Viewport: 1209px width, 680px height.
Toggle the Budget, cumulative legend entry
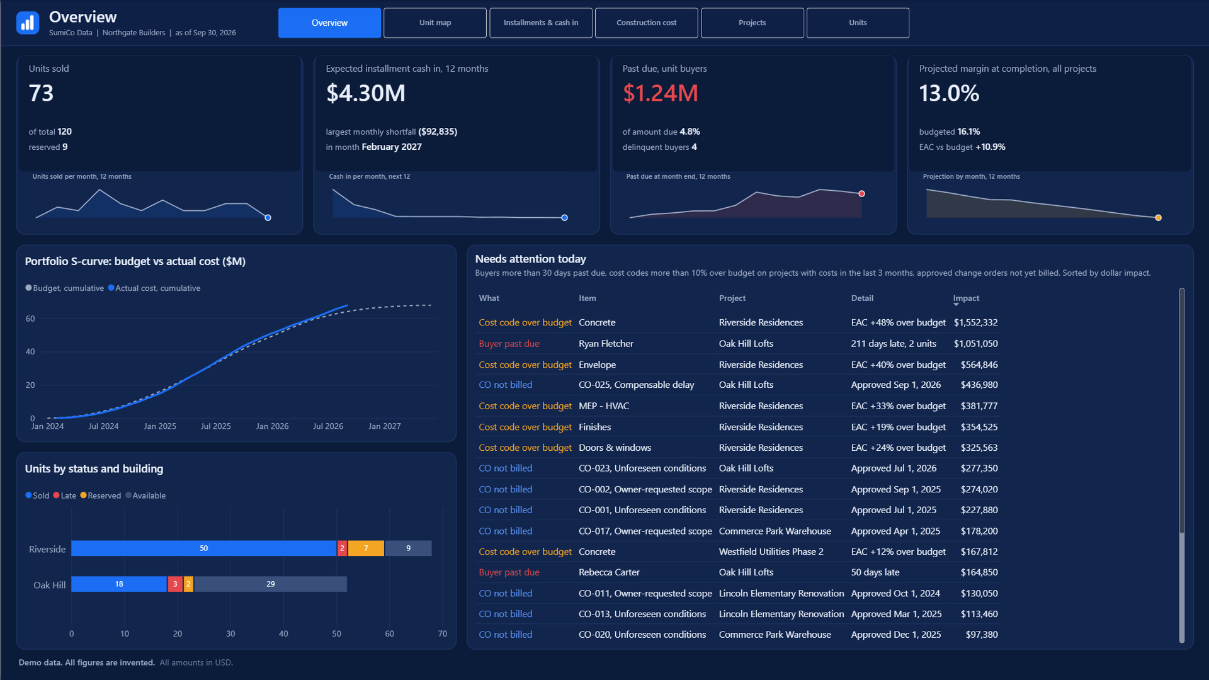pos(65,288)
